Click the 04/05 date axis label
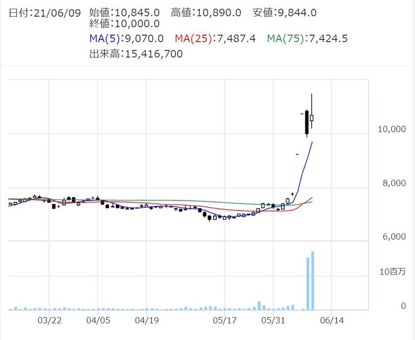Viewport: 415px width, 340px height. [98, 320]
